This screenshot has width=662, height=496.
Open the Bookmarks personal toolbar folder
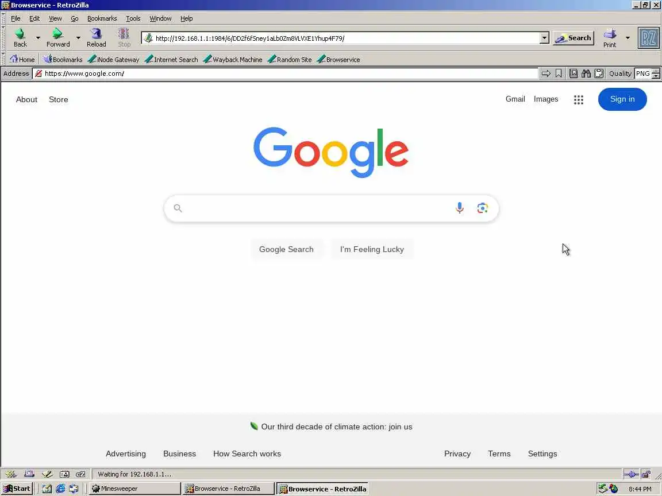click(x=63, y=60)
